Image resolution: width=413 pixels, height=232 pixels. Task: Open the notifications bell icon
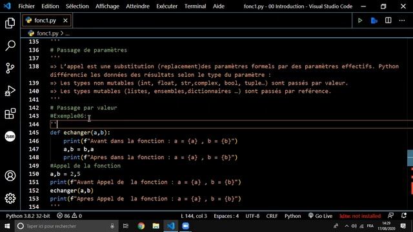(x=404, y=216)
